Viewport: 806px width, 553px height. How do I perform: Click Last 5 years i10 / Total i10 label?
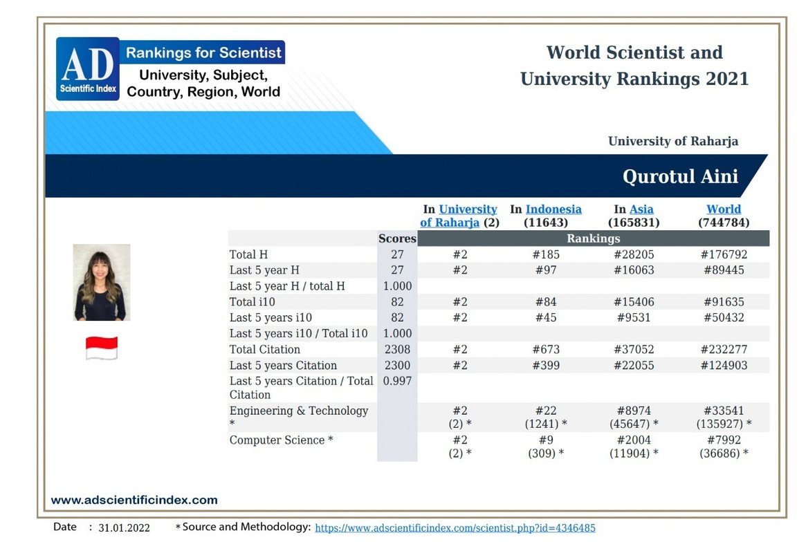[299, 334]
